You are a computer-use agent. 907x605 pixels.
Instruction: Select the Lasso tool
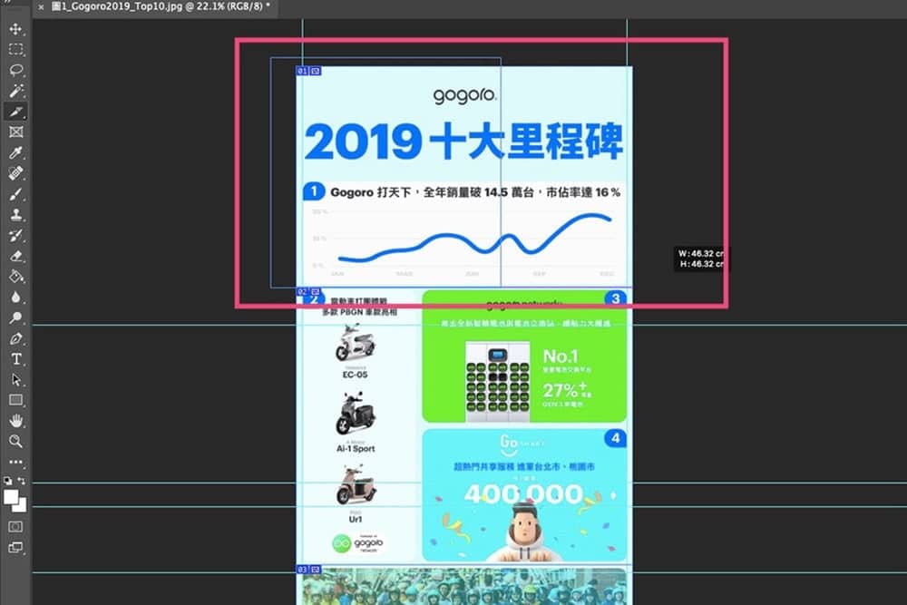15,70
